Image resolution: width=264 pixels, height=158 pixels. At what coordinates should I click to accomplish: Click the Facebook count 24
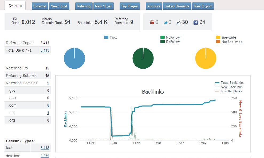tap(202, 22)
